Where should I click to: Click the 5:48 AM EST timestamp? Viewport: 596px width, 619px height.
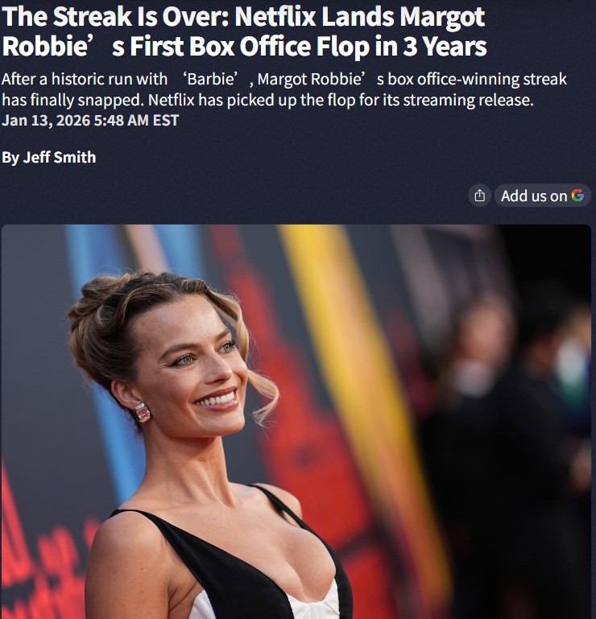[136, 121]
